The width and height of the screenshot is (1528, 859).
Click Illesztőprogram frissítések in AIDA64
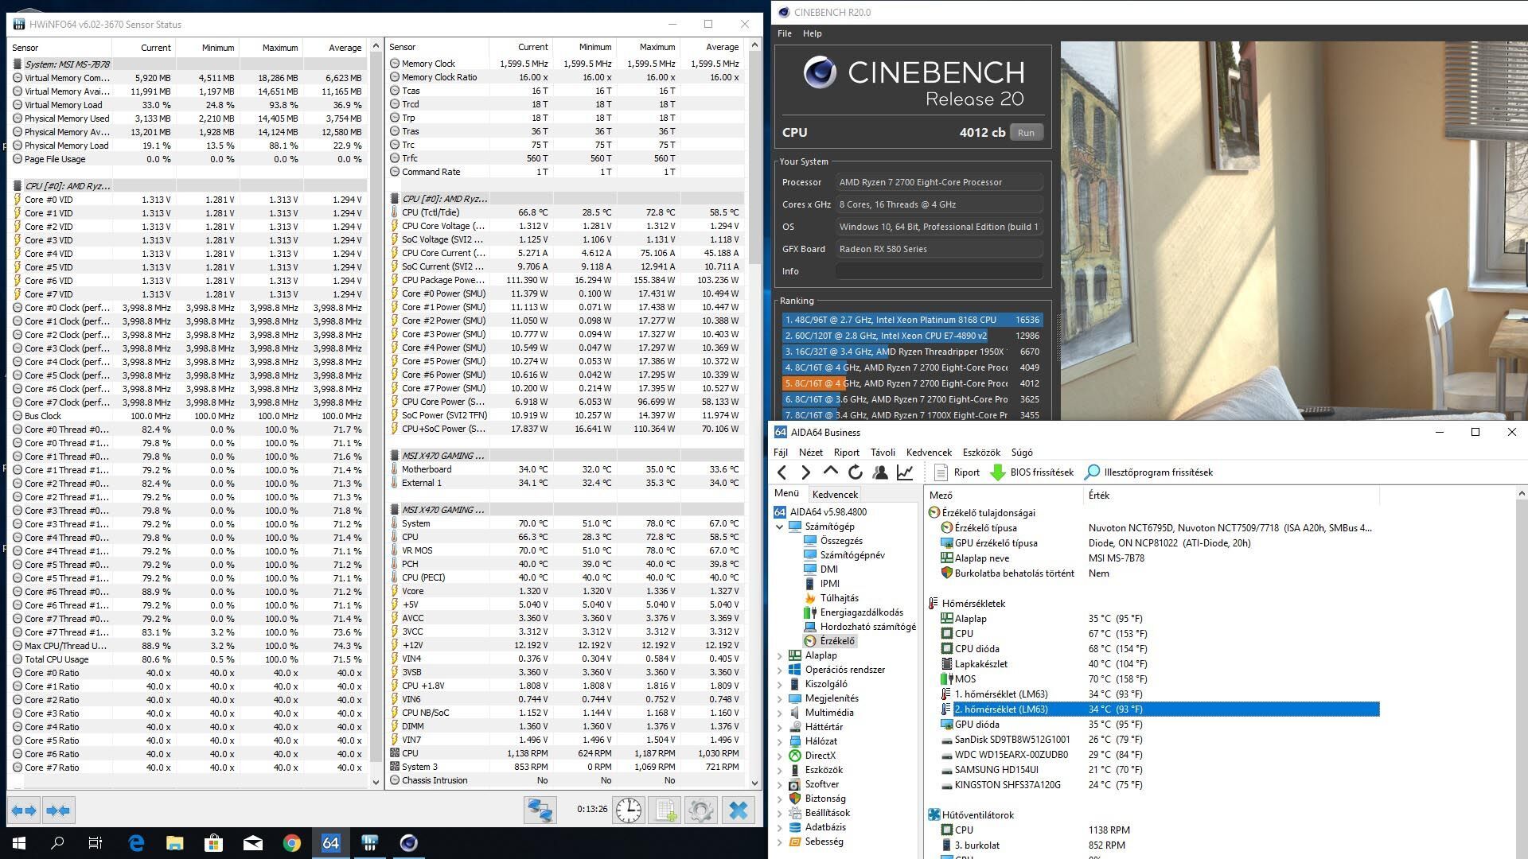pyautogui.click(x=1149, y=472)
